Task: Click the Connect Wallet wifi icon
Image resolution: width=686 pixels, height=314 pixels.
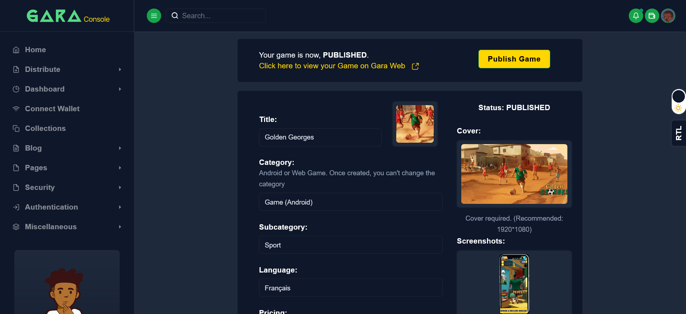Action: (16, 109)
